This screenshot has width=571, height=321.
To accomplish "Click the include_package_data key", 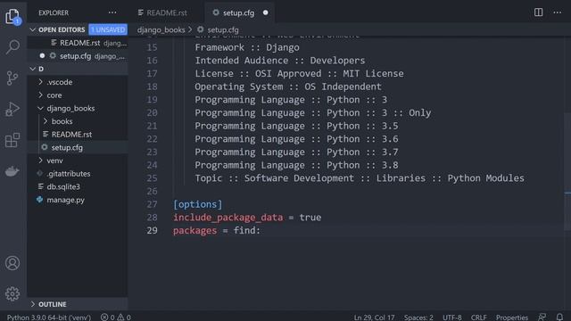I will tap(228, 218).
